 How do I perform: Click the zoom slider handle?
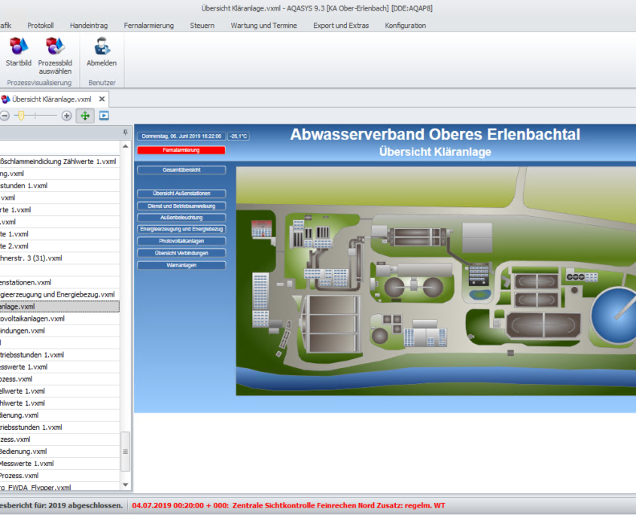tap(21, 116)
